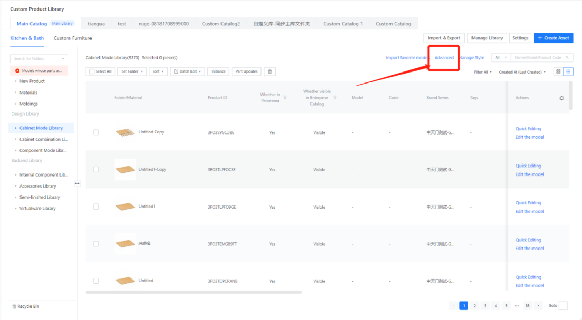The width and height of the screenshot is (582, 320).
Task: Click the horizontal table scrollbar
Action: [x=194, y=292]
